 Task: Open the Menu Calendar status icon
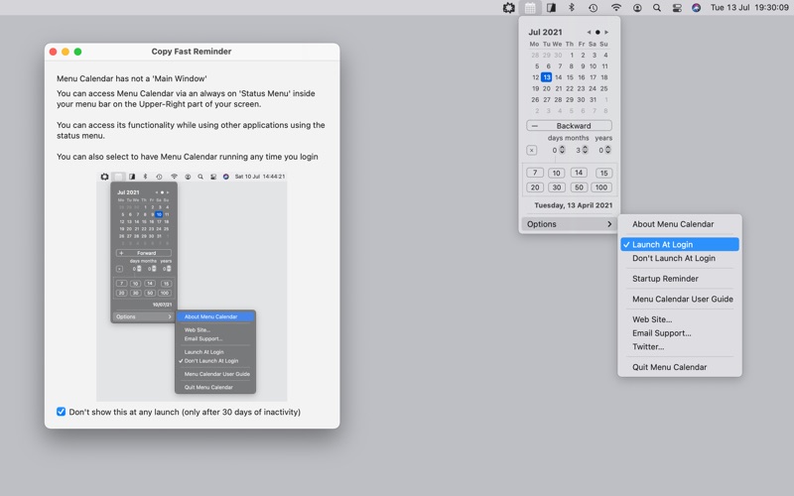pos(530,8)
